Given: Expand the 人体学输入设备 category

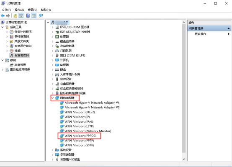Looking at the screenshot, I should pyautogui.click(x=52, y=75).
